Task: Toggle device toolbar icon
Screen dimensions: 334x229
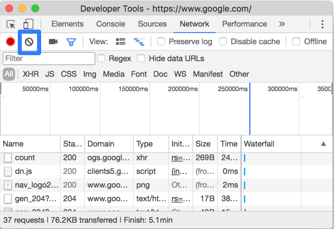Action: click(28, 24)
